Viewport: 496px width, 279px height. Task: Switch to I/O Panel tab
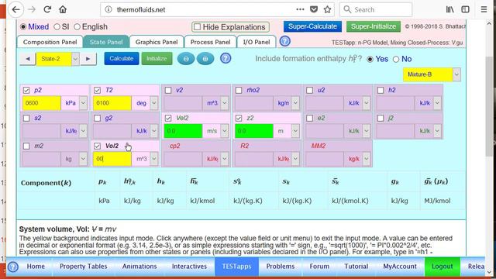tap(257, 42)
